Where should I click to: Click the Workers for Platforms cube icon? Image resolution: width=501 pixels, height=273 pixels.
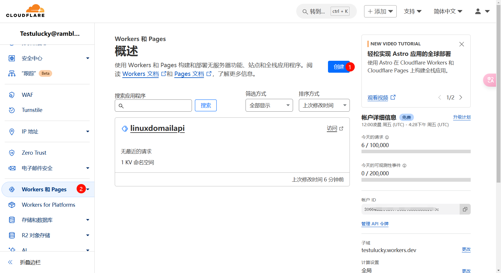pos(12,205)
